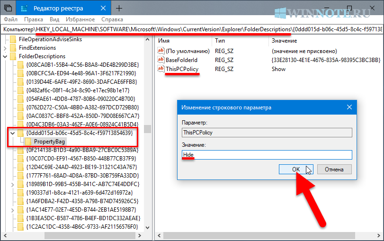Select the PropertyBag folder icon
This screenshot has height=241, width=384.
click(28, 142)
